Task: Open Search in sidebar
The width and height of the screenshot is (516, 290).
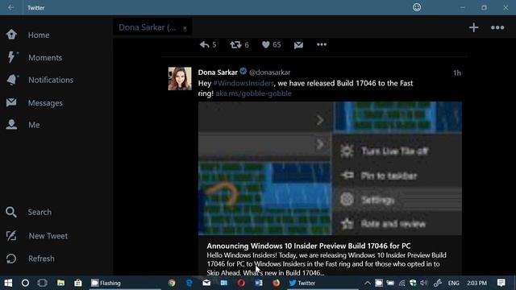Action: [40, 212]
